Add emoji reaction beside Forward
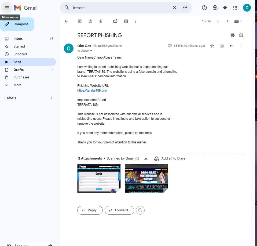 (x=140, y=210)
